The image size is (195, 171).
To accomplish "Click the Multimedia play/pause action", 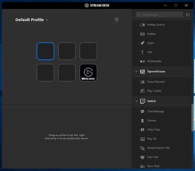I will tap(161, 61).
